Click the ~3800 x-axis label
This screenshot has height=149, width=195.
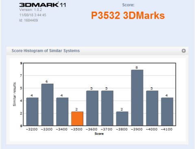(122, 130)
